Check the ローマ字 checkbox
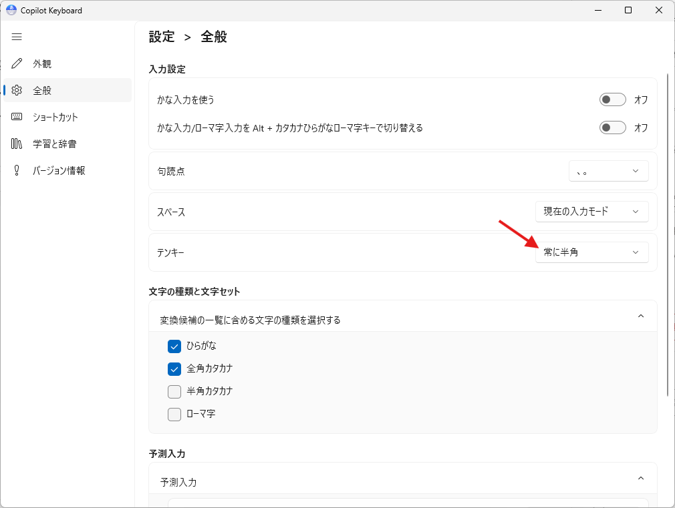 tap(174, 415)
